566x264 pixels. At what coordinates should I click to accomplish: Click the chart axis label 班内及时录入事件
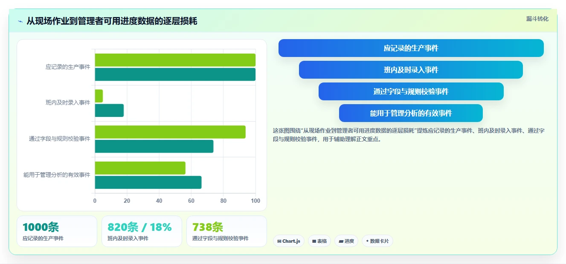[68, 103]
